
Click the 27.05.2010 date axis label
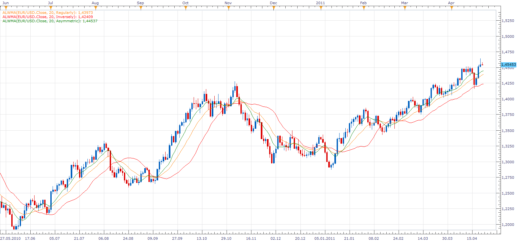(10, 238)
